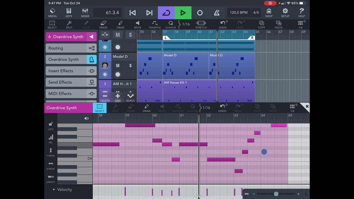This screenshot has width=354, height=199.
Task: Toggle the global Solo button above the tracks
Action: pyautogui.click(x=131, y=35)
